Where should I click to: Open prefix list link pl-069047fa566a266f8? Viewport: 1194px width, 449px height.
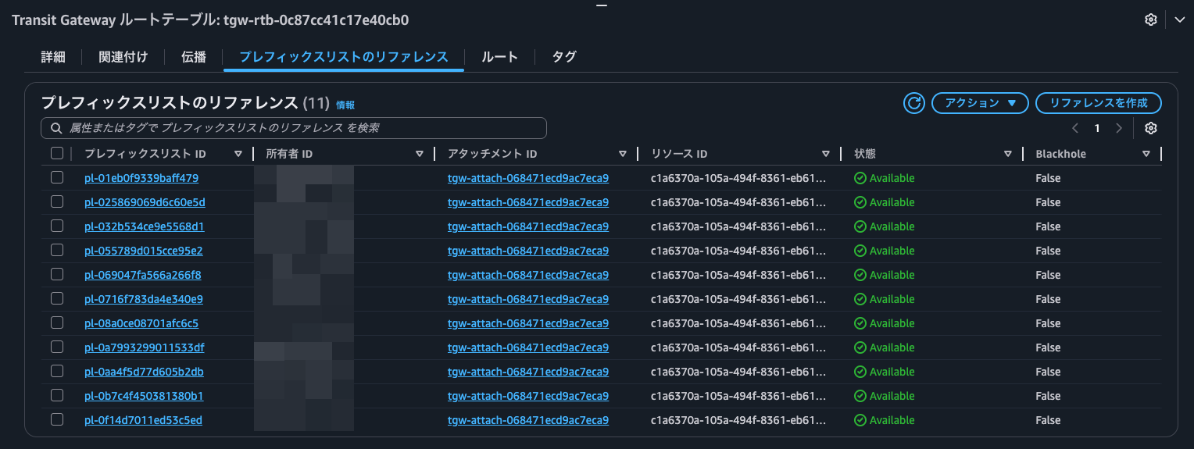click(x=143, y=275)
